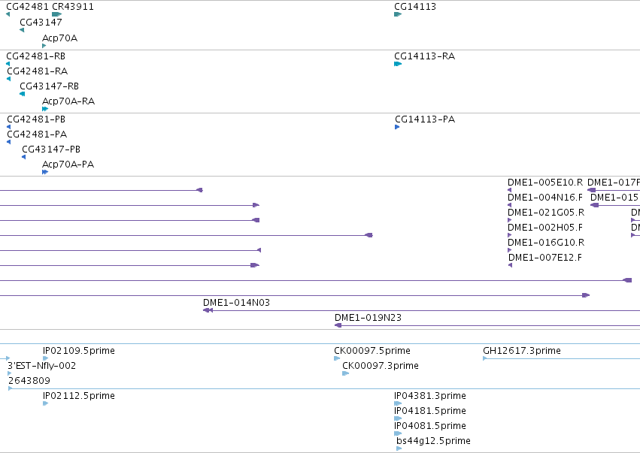Viewport: 640px width, 453px height.
Task: Click the CG42481-PA protein label
Action: click(37, 134)
